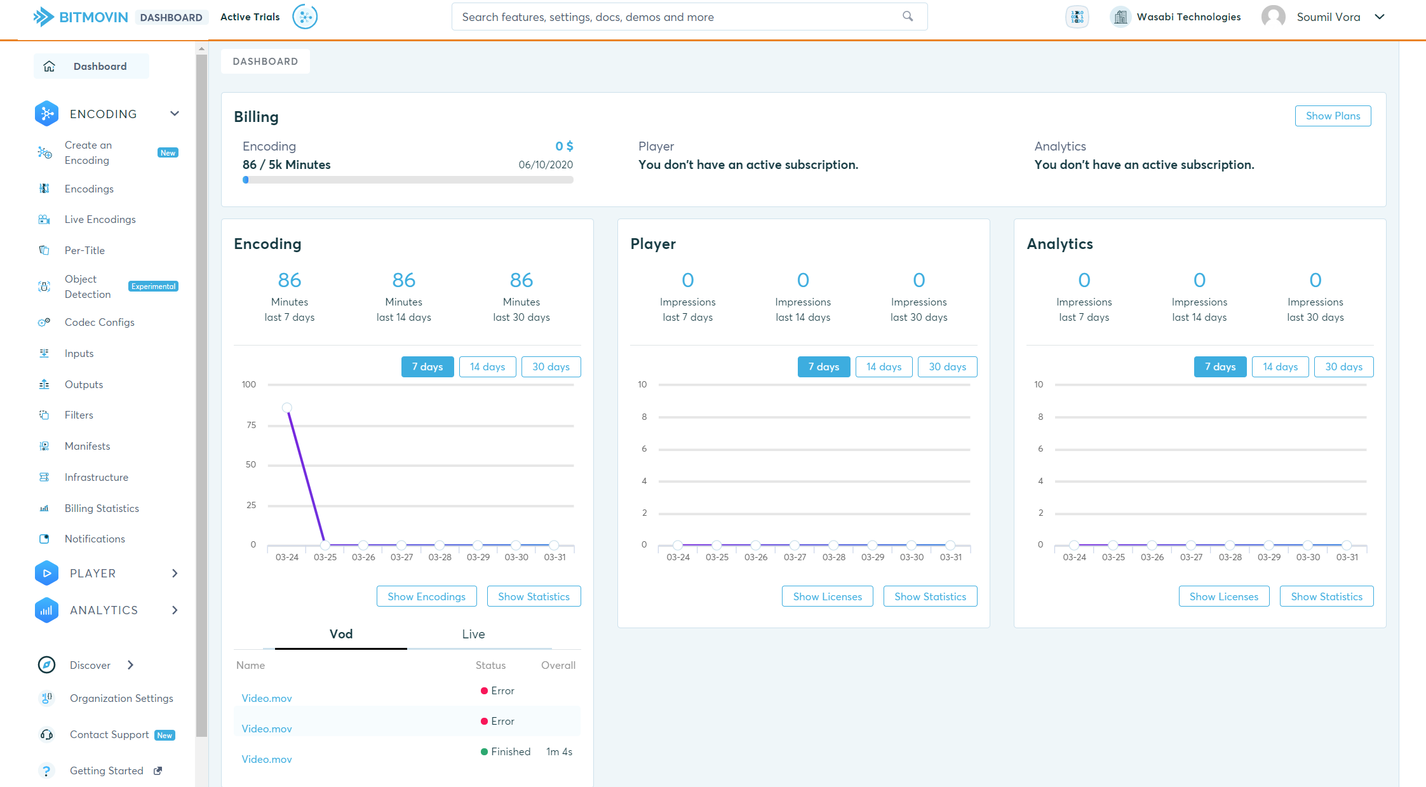Click Show Licenses under Player
Screen dimensions: 1426x787
pyautogui.click(x=828, y=596)
